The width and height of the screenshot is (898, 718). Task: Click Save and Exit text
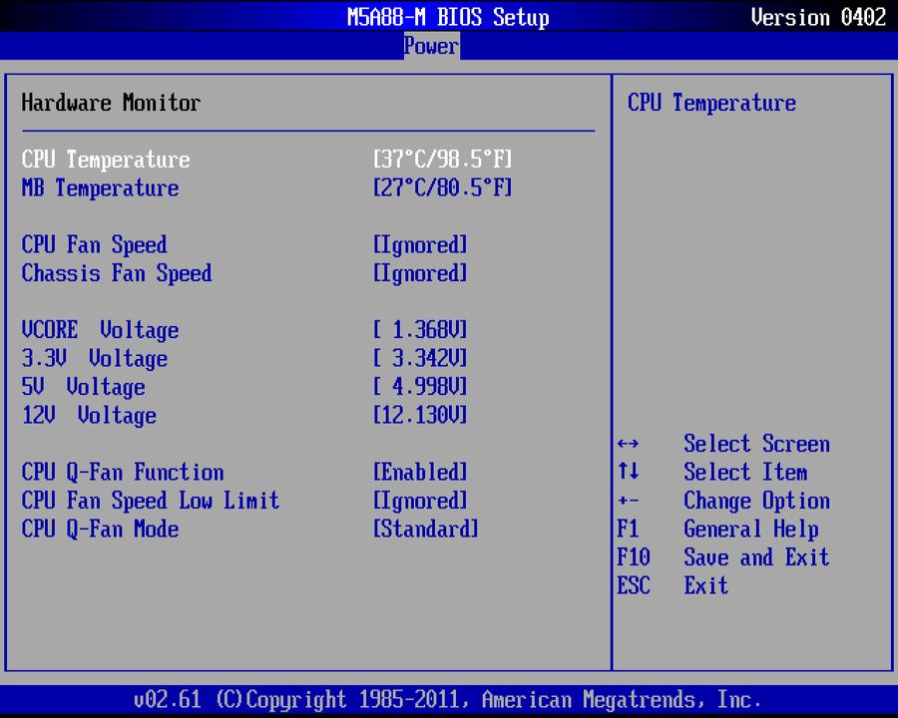click(x=756, y=557)
